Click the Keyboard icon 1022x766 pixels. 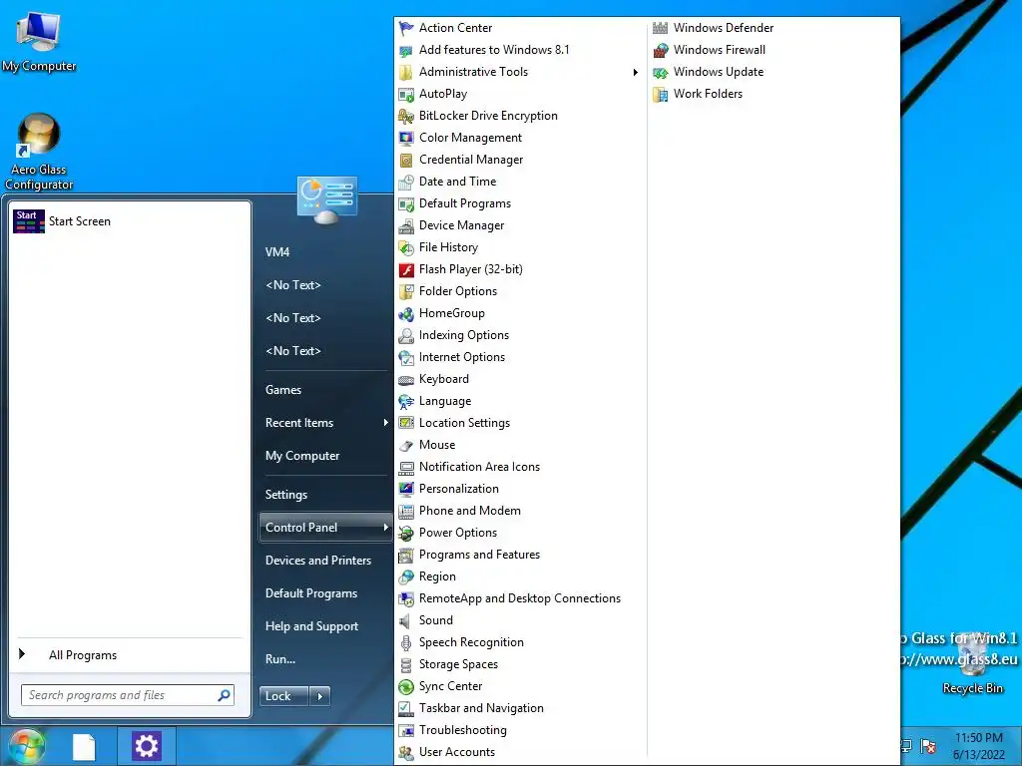406,379
